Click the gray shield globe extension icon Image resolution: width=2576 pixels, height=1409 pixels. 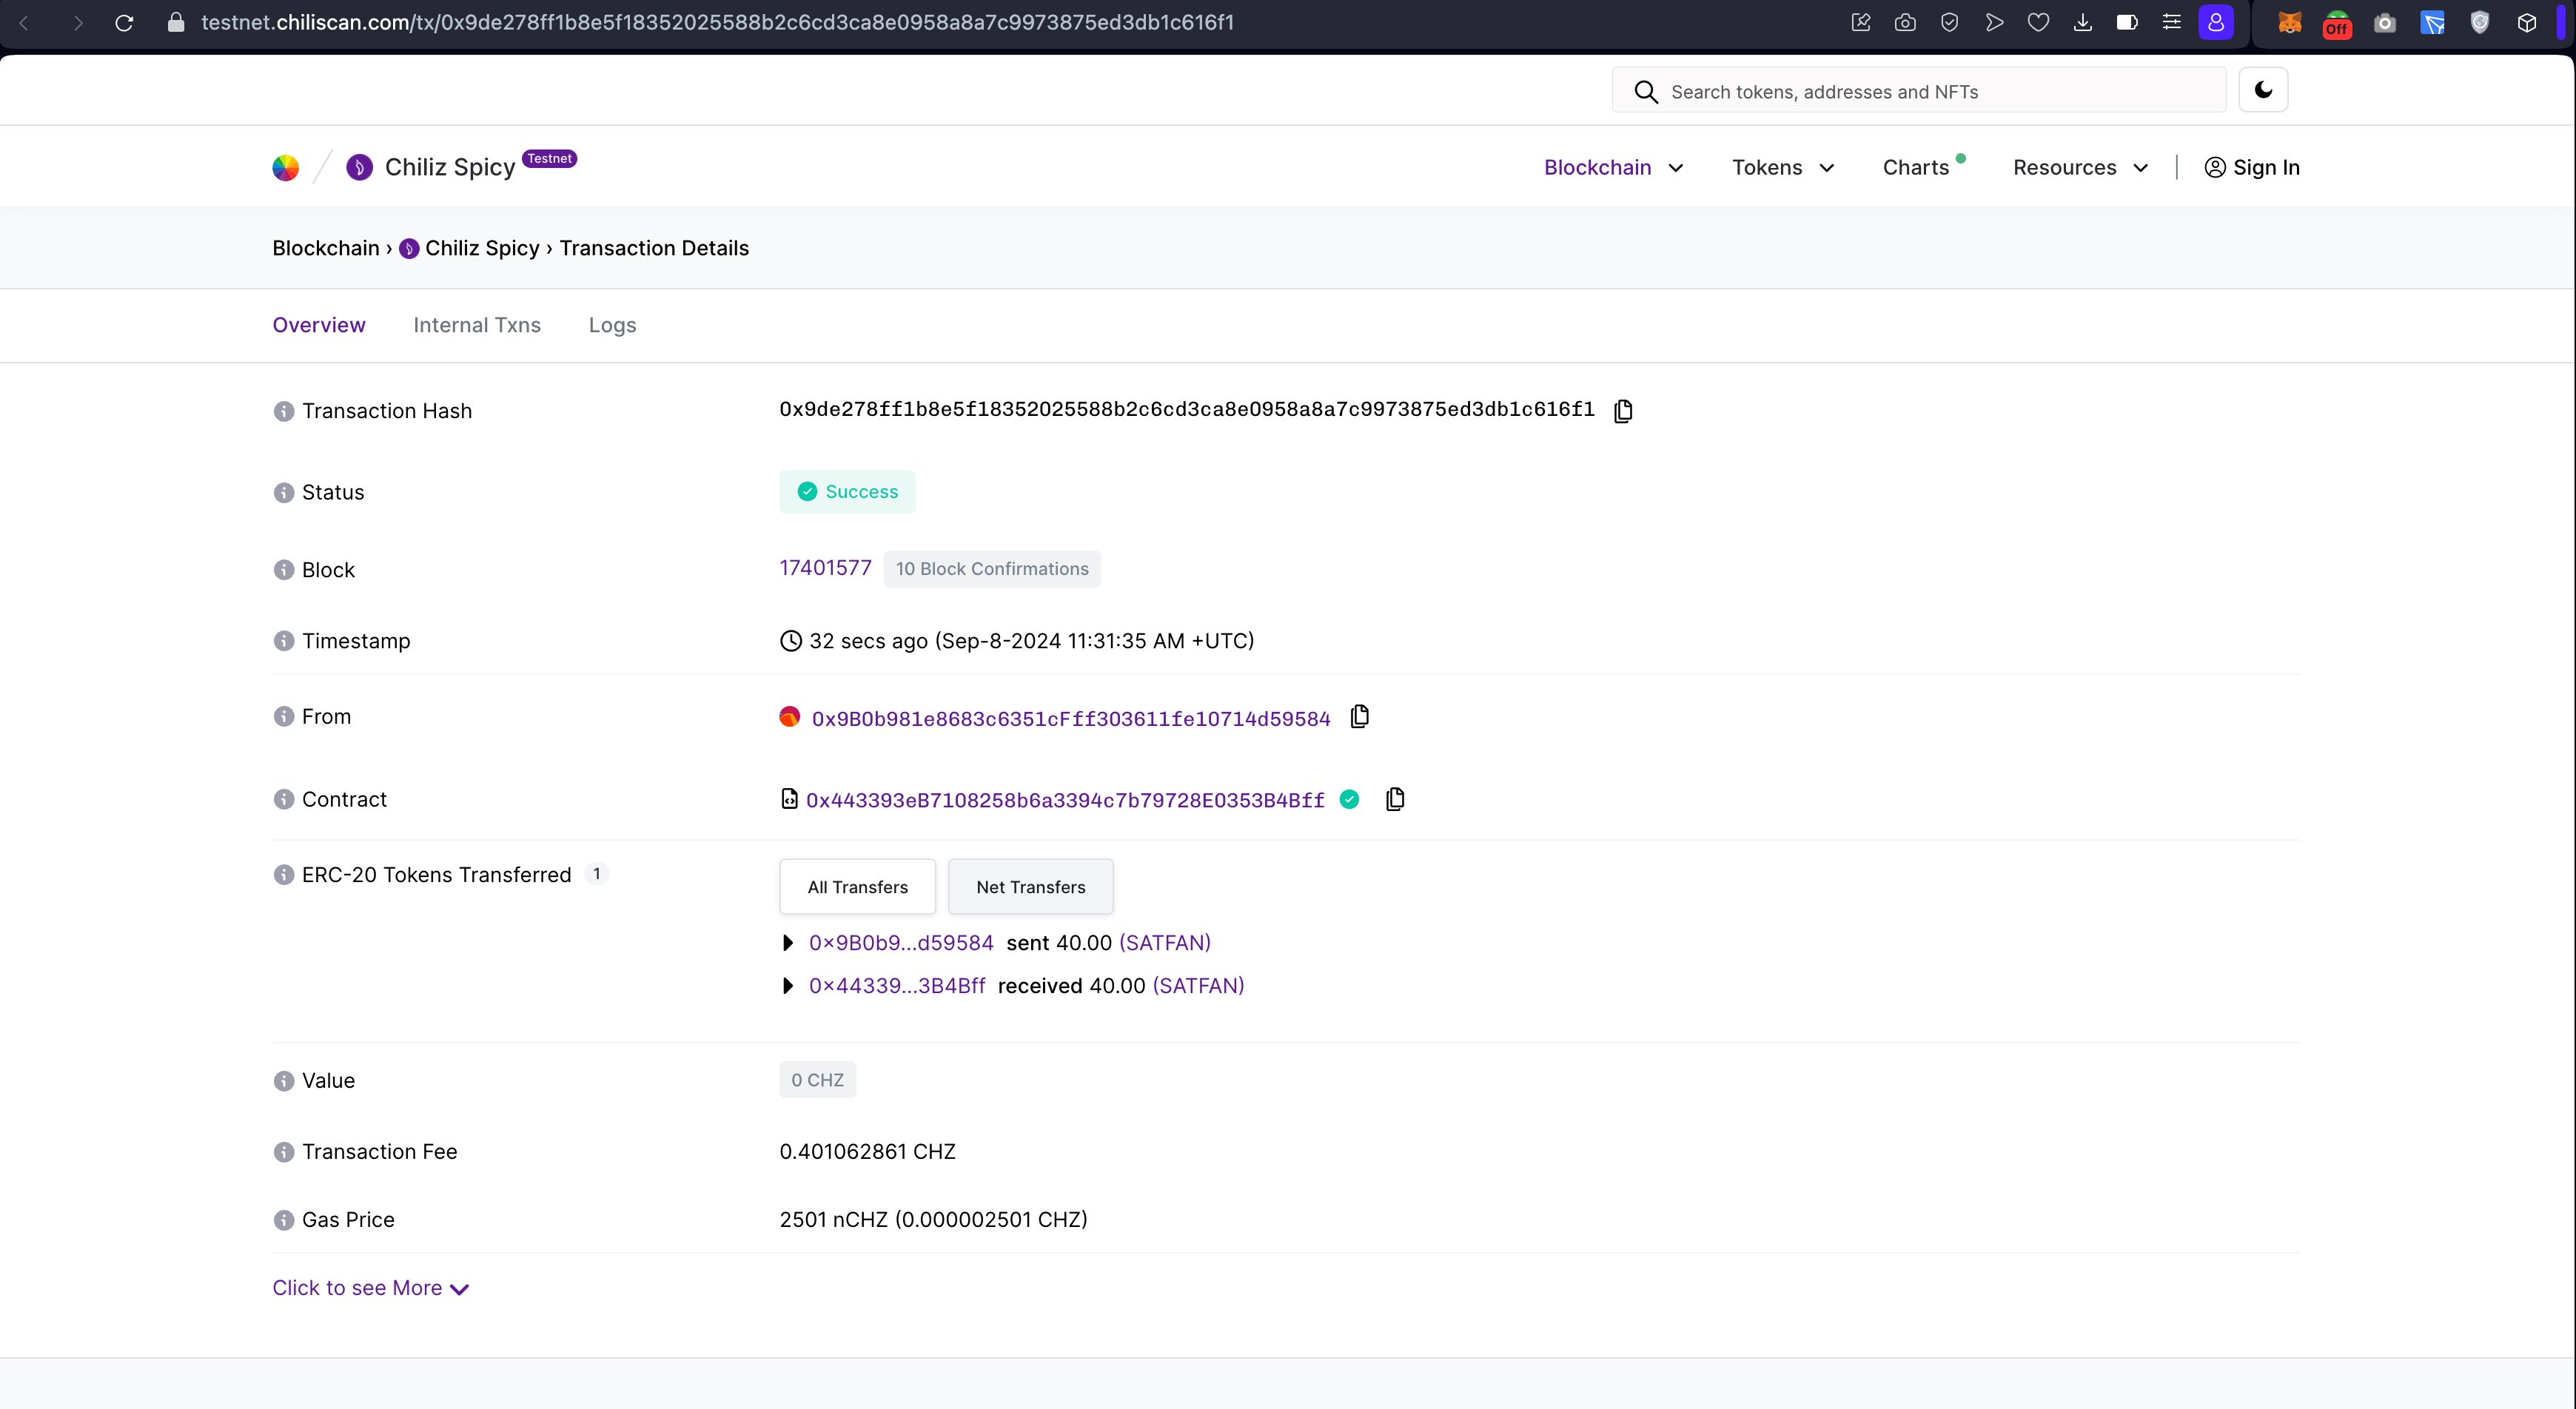pos(2480,22)
